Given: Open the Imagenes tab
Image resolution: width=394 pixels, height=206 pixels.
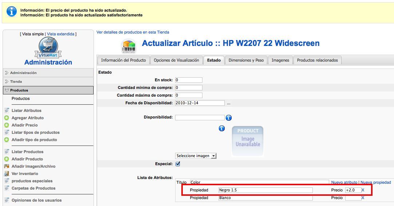Looking at the screenshot, I should (x=280, y=61).
